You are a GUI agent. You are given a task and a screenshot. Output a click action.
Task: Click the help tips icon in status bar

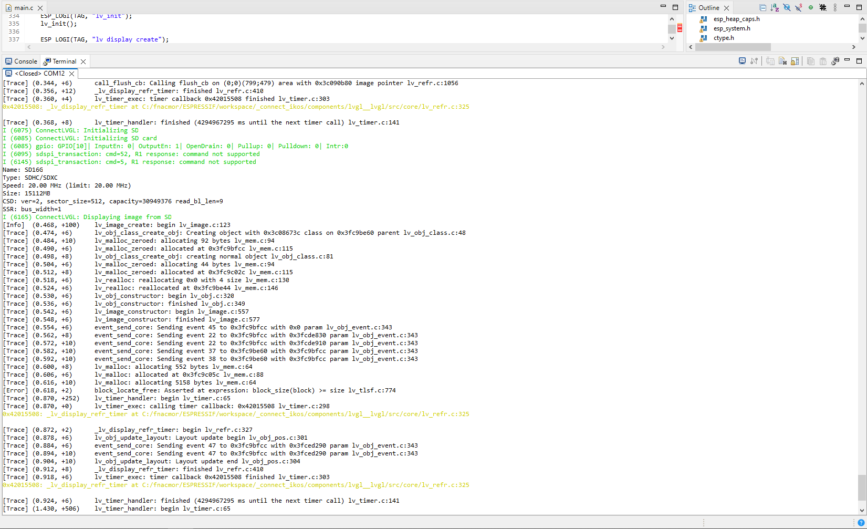pyautogui.click(x=861, y=523)
